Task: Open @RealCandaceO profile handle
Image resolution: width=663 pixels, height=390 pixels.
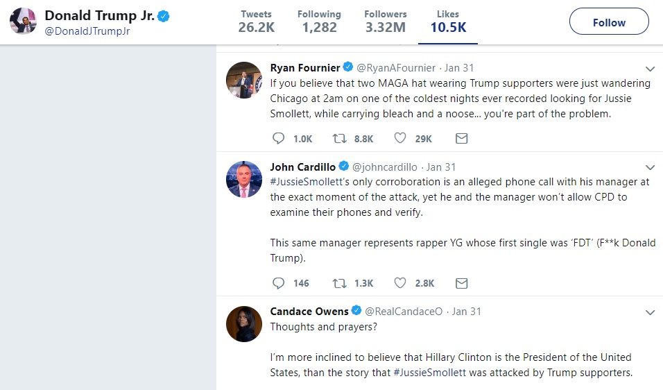Action: tap(404, 312)
